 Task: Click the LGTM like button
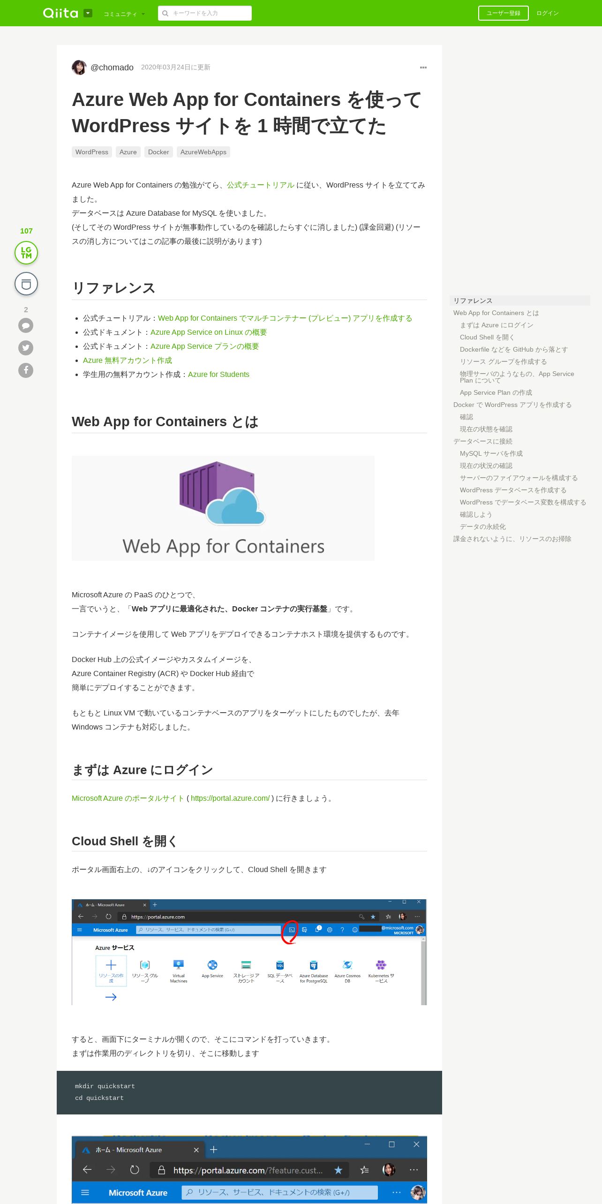click(26, 253)
